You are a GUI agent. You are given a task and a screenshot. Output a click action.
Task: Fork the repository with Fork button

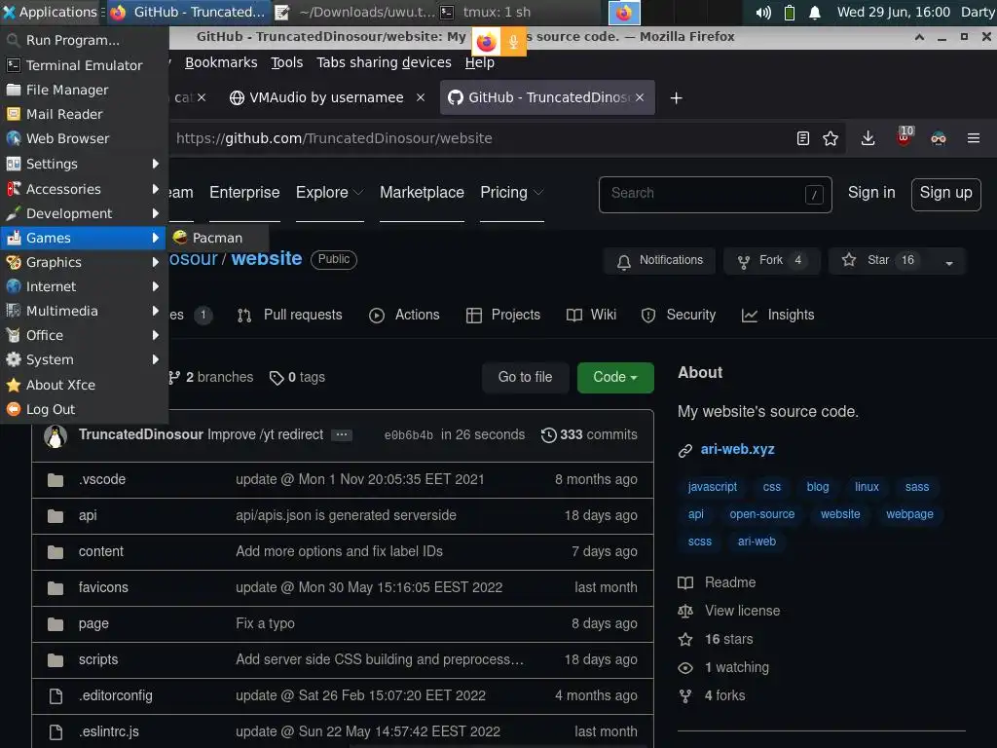[770, 261]
